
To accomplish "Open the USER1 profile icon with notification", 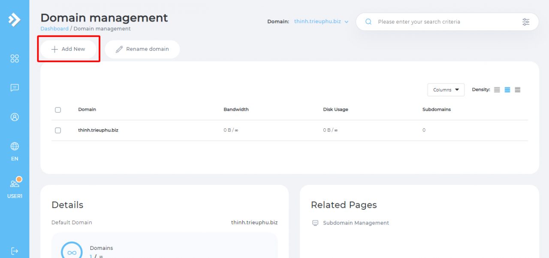I will (15, 184).
